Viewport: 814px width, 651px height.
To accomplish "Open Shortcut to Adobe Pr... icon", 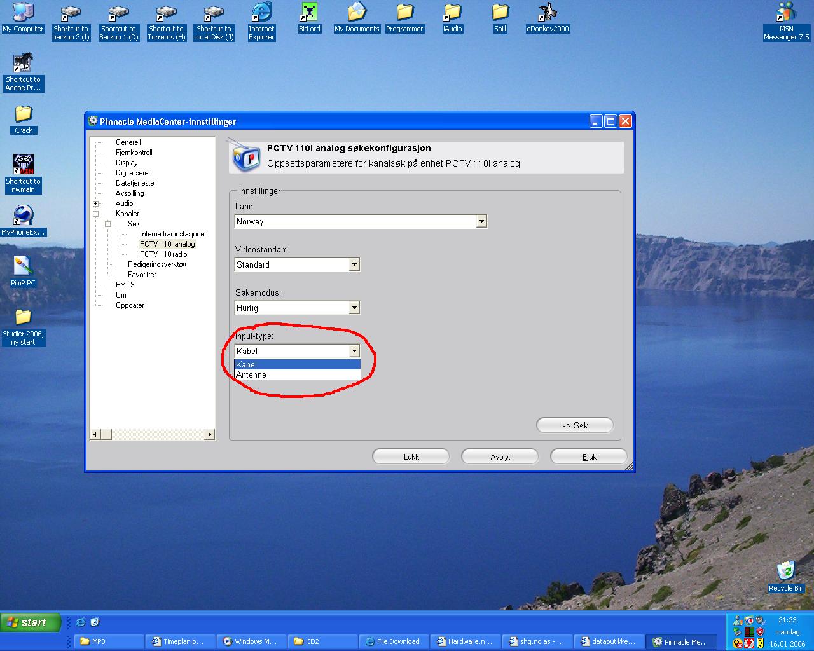I will click(x=23, y=73).
